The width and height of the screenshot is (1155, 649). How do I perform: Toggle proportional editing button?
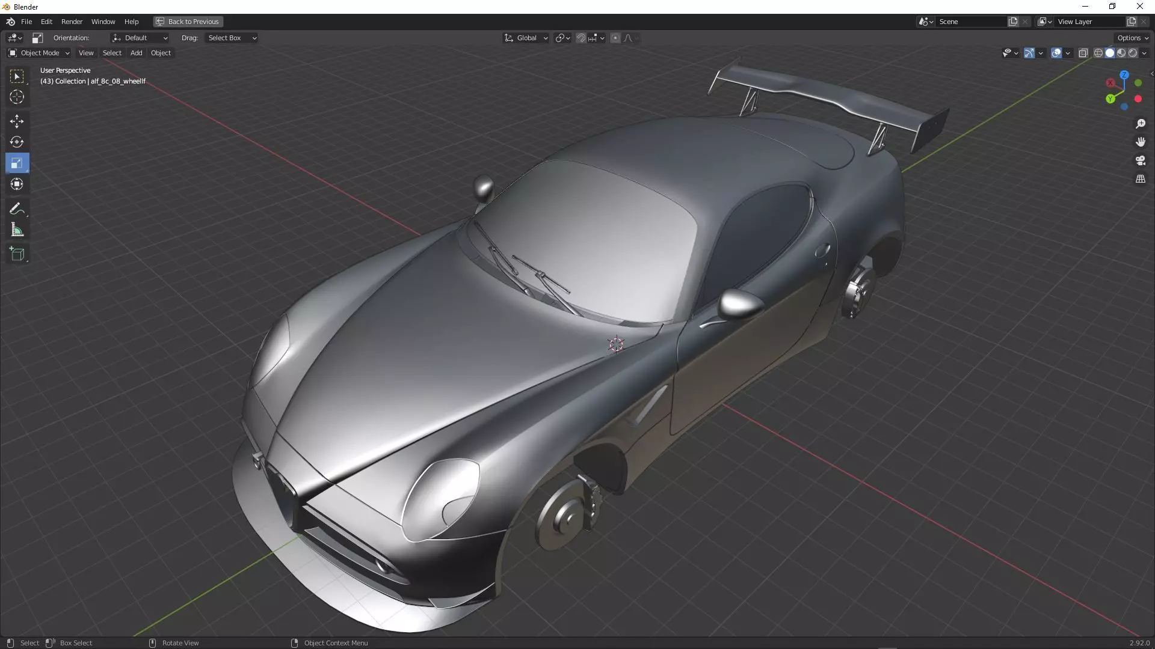pos(615,38)
